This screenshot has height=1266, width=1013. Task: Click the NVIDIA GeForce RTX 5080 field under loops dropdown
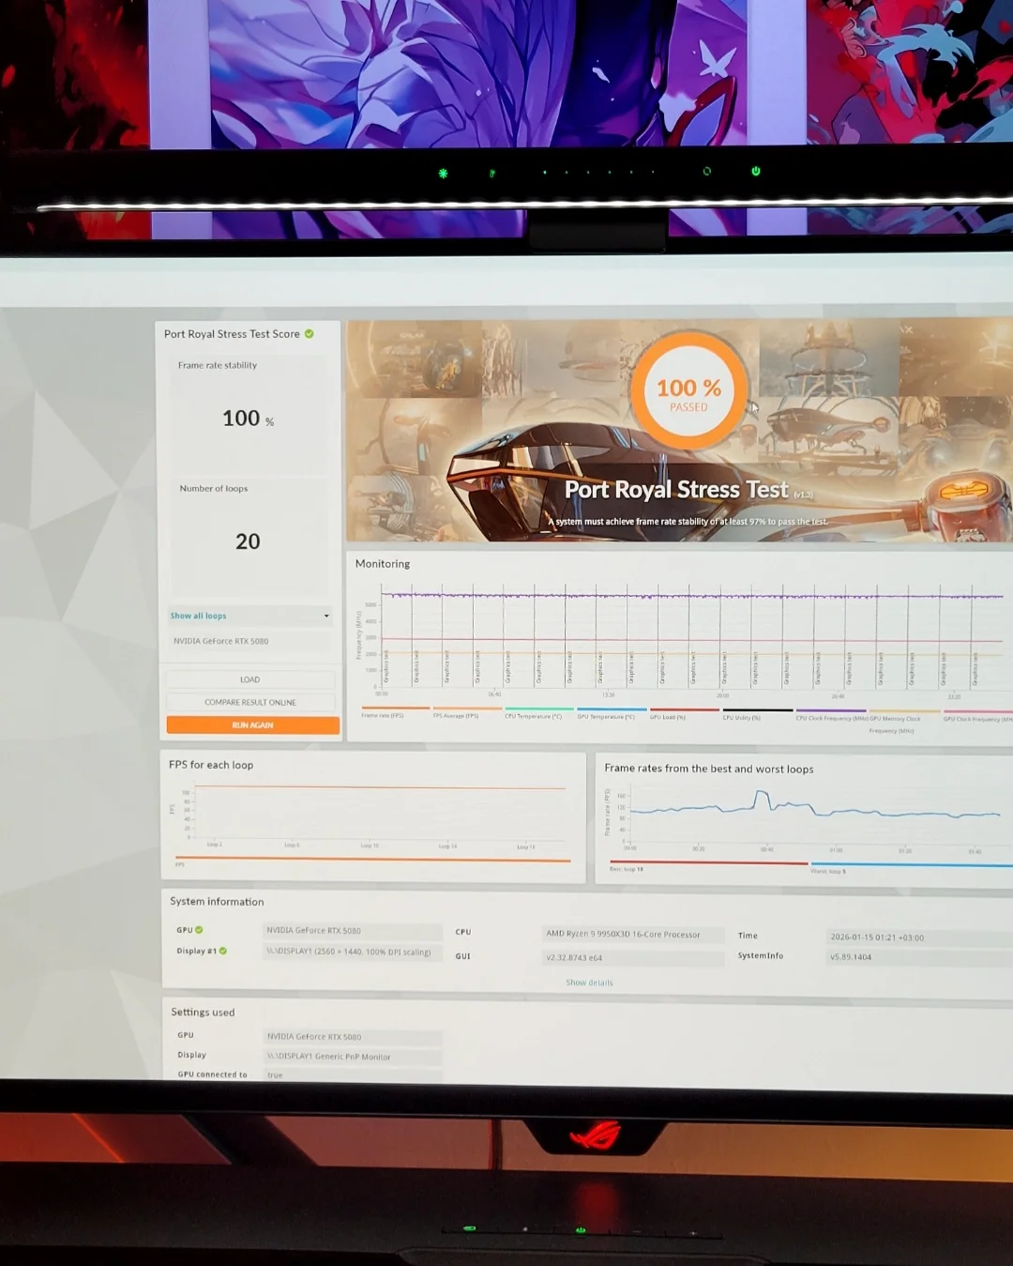click(249, 641)
